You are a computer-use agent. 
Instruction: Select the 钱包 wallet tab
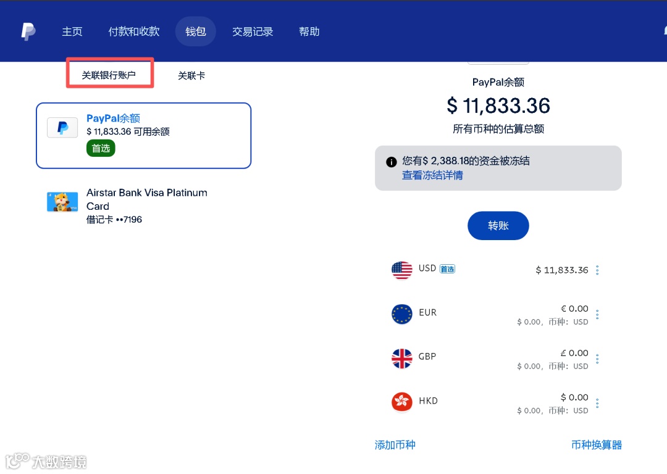click(x=195, y=31)
